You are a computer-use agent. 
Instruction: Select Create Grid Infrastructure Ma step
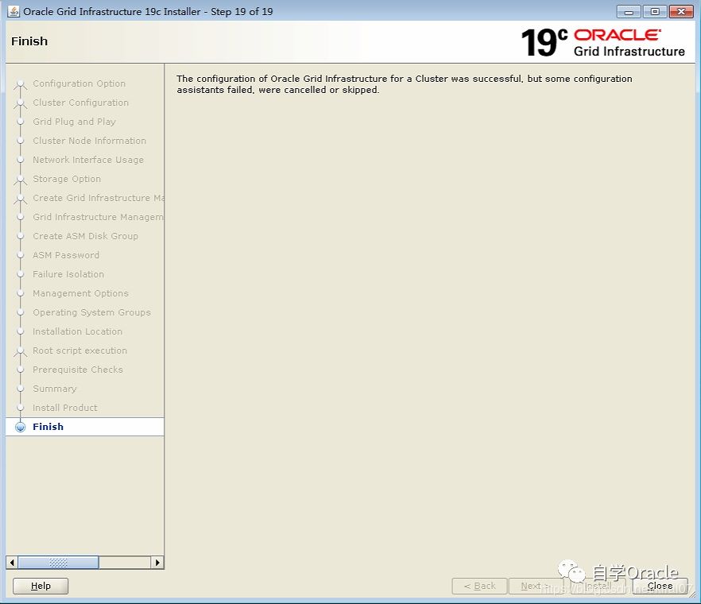coord(99,198)
